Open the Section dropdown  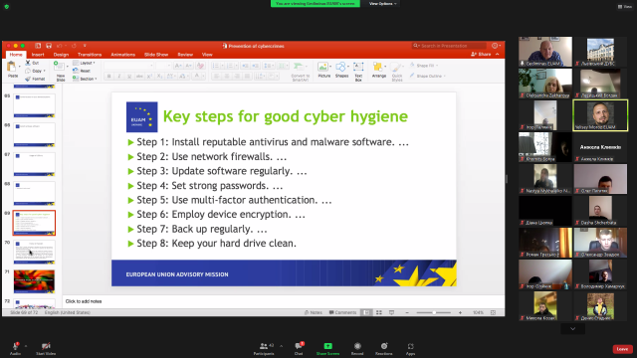point(85,79)
